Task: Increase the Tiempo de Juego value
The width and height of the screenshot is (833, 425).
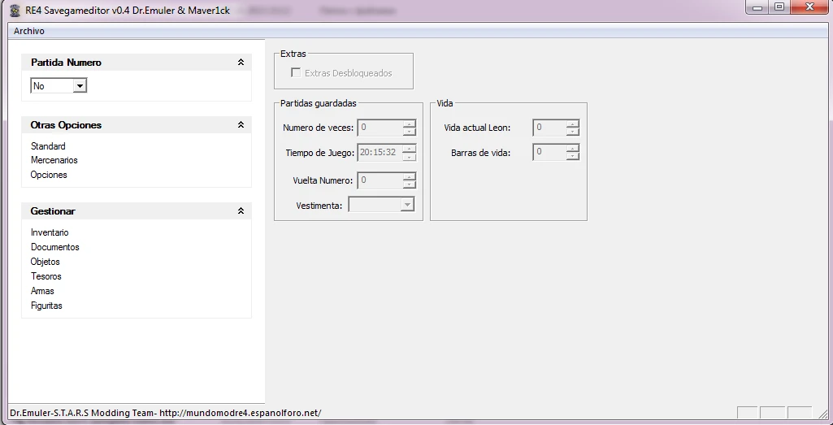Action: [x=409, y=149]
